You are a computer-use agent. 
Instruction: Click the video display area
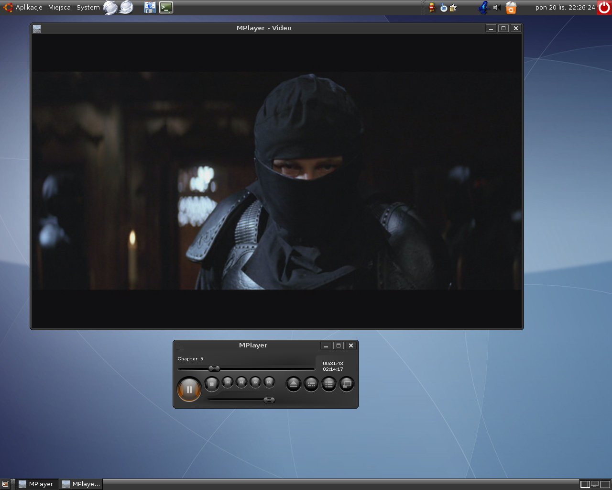277,181
